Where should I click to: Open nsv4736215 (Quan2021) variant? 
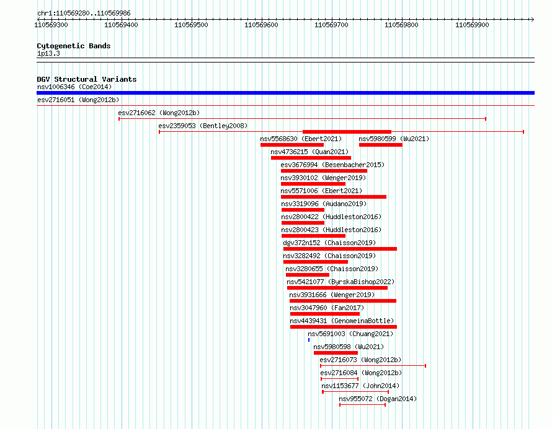coord(309,152)
